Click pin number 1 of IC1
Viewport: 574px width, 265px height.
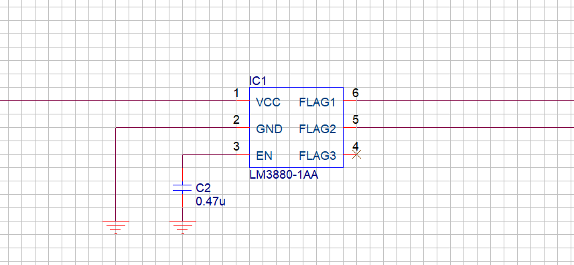click(x=236, y=93)
